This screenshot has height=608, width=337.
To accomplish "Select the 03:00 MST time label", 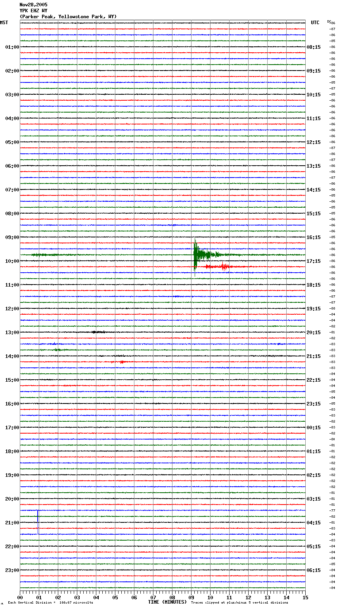I will (x=12, y=95).
